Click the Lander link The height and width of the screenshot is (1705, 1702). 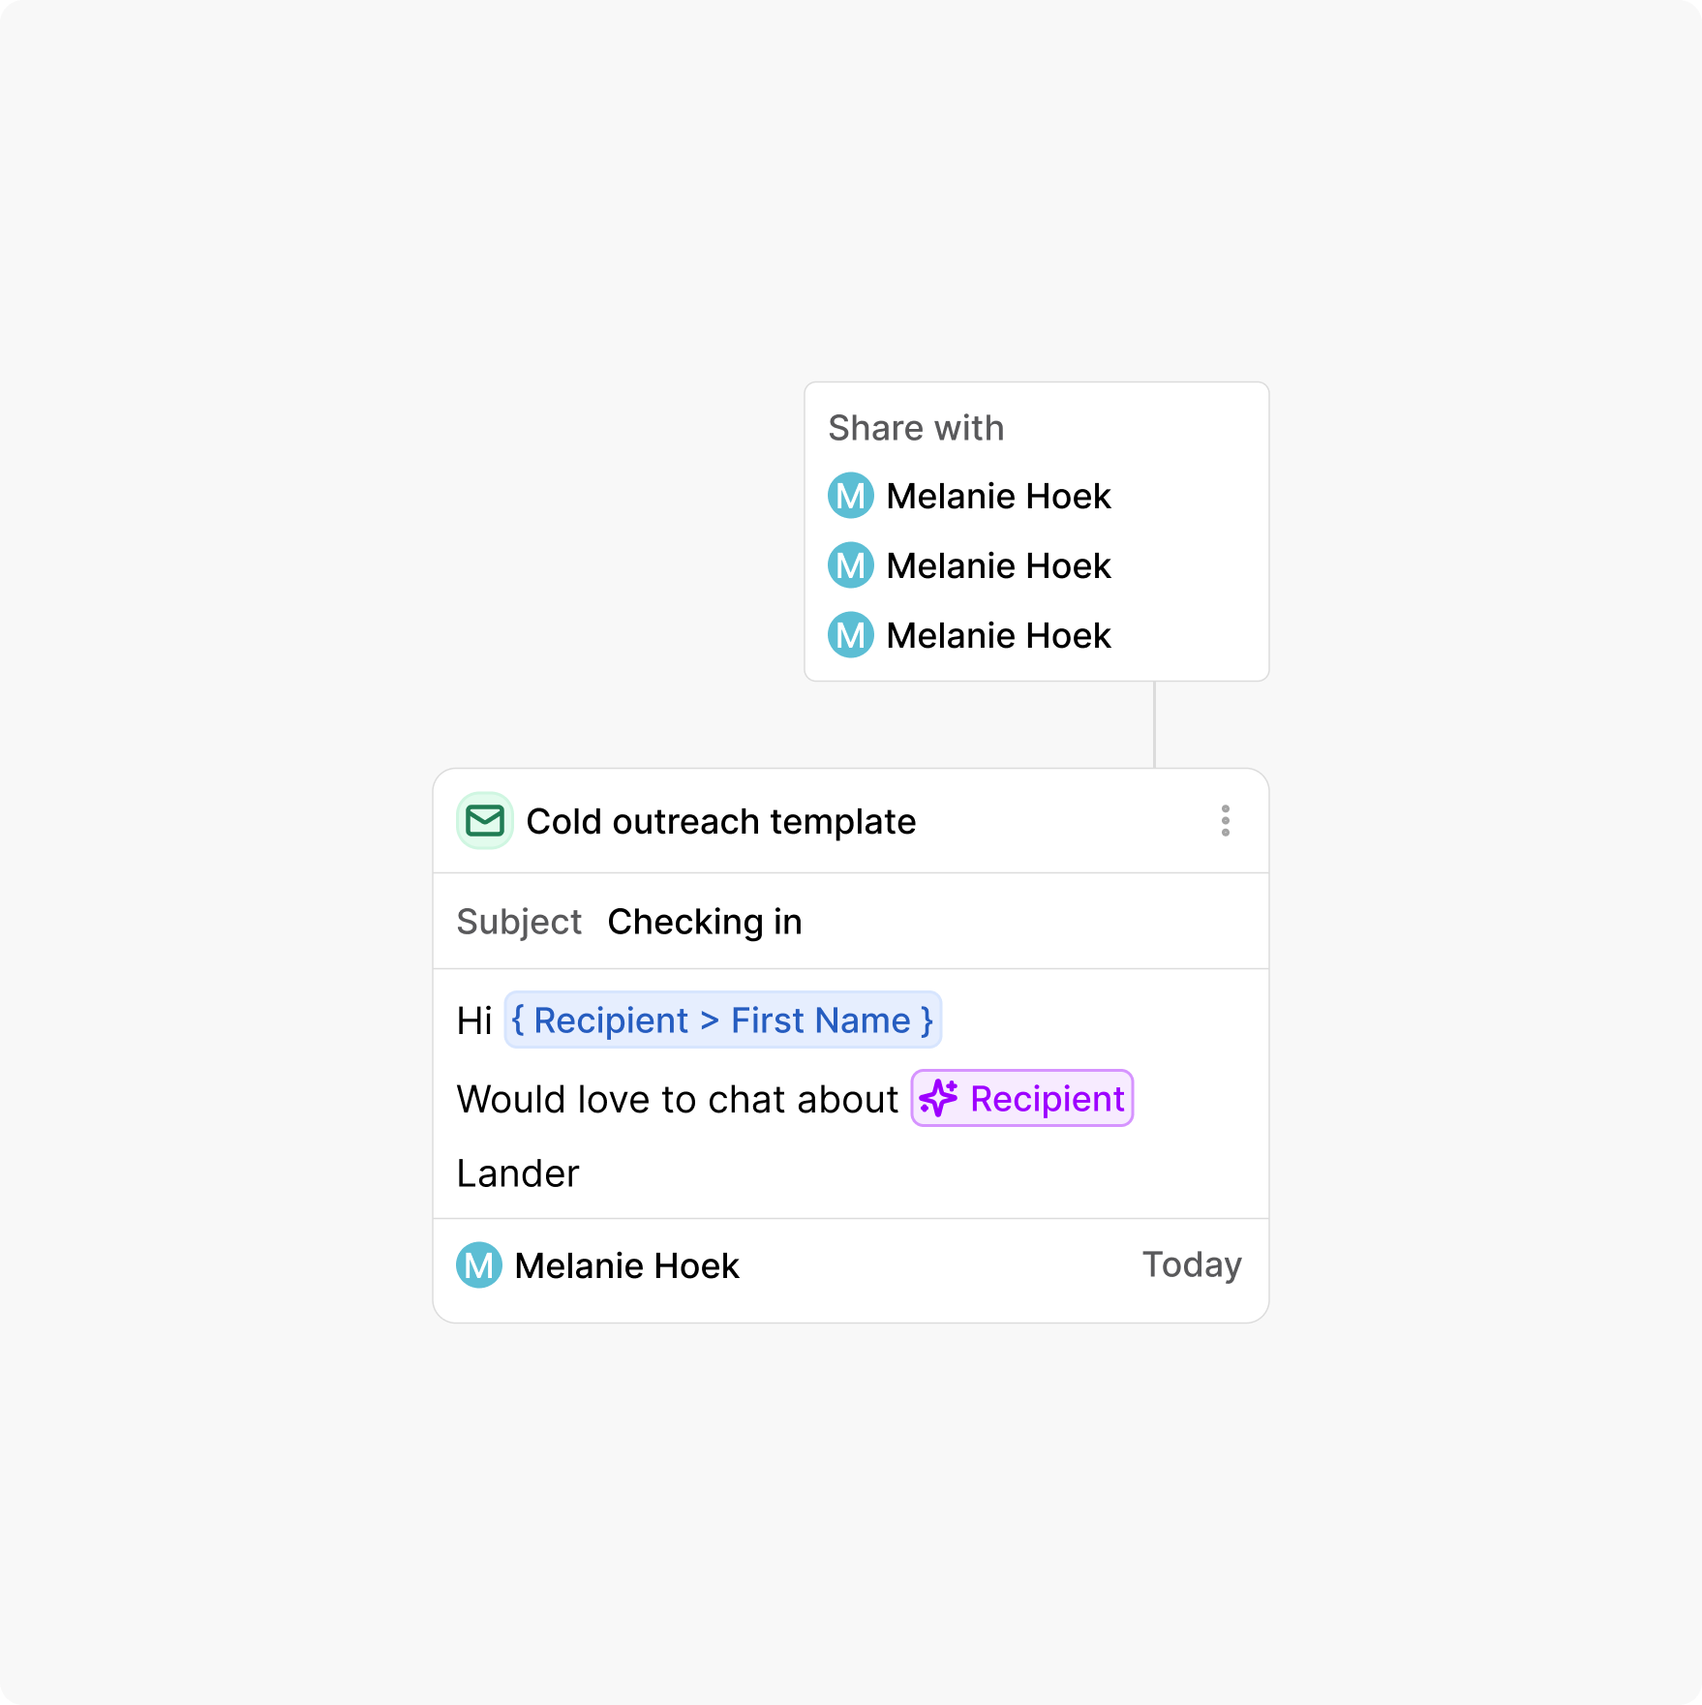[518, 1172]
